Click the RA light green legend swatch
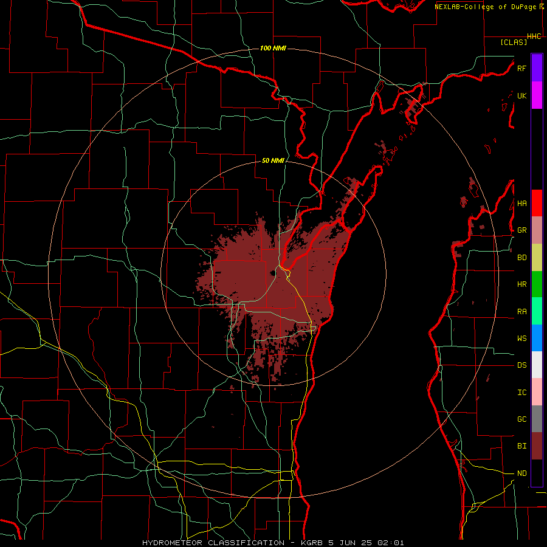Image resolution: width=547 pixels, height=547 pixels. pyautogui.click(x=537, y=311)
